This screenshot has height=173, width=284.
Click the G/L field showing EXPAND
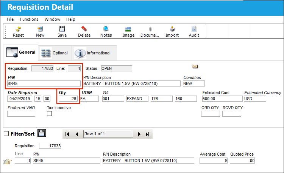click(x=137, y=99)
